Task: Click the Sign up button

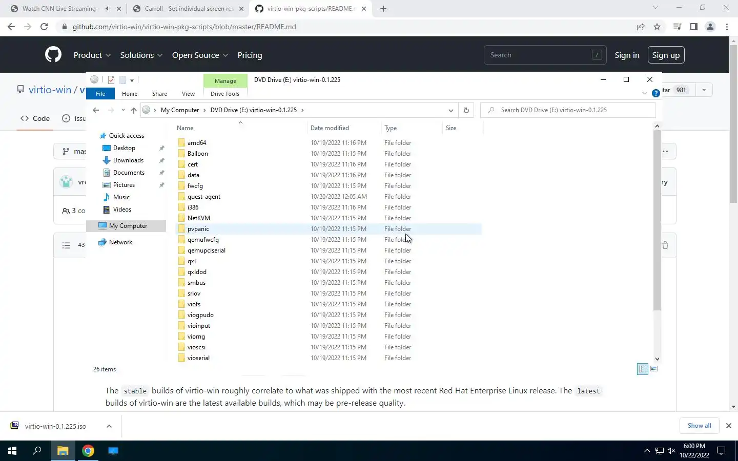Action: (666, 55)
